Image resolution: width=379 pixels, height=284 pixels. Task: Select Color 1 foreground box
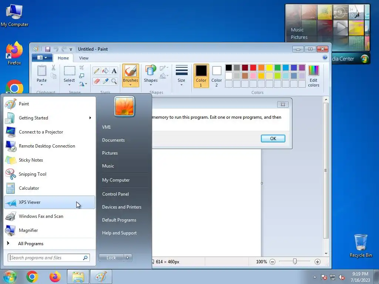tap(201, 76)
